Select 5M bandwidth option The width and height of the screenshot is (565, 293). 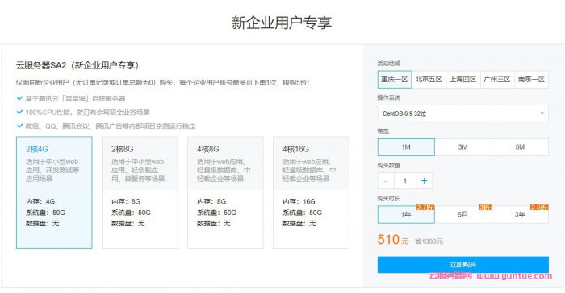(520, 147)
